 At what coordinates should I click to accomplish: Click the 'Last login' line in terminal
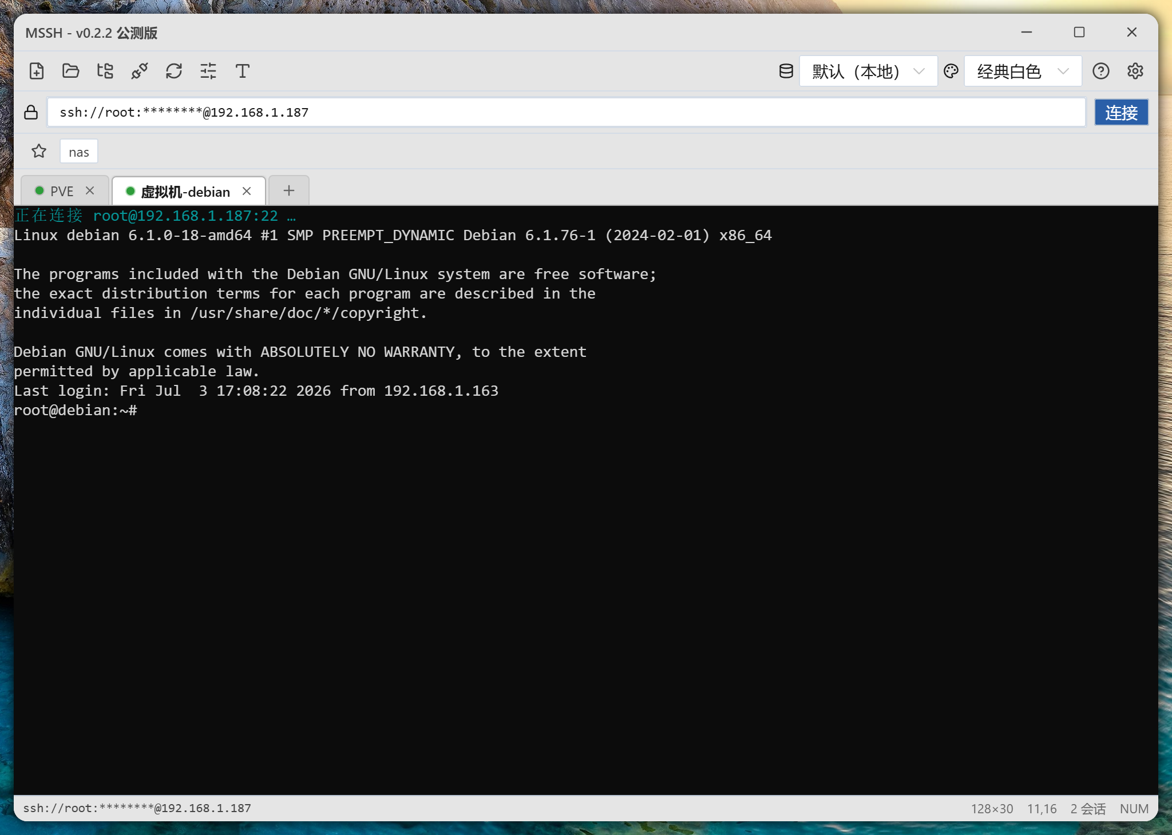coord(256,391)
